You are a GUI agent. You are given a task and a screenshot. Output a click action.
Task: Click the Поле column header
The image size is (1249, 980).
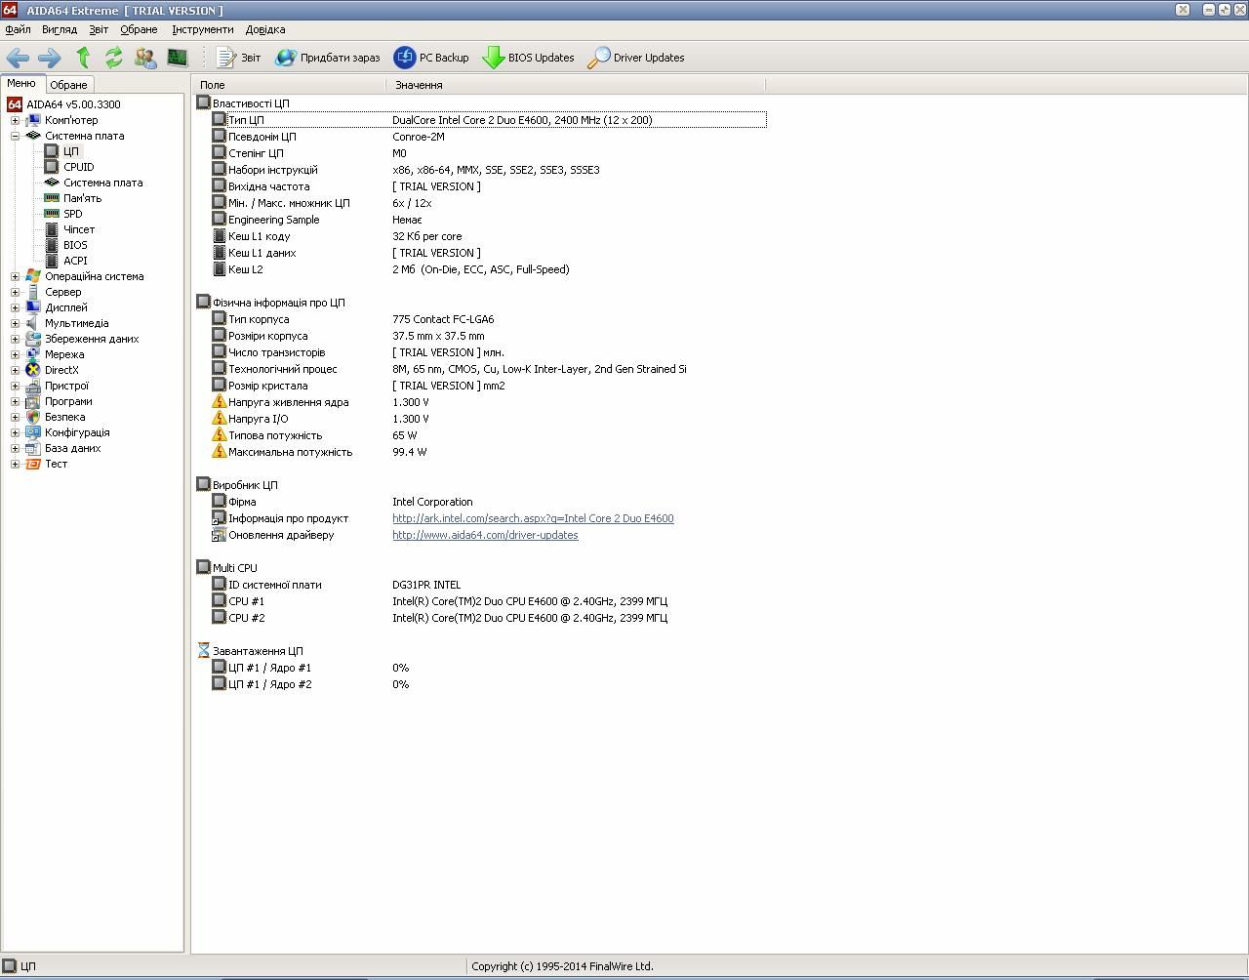290,85
